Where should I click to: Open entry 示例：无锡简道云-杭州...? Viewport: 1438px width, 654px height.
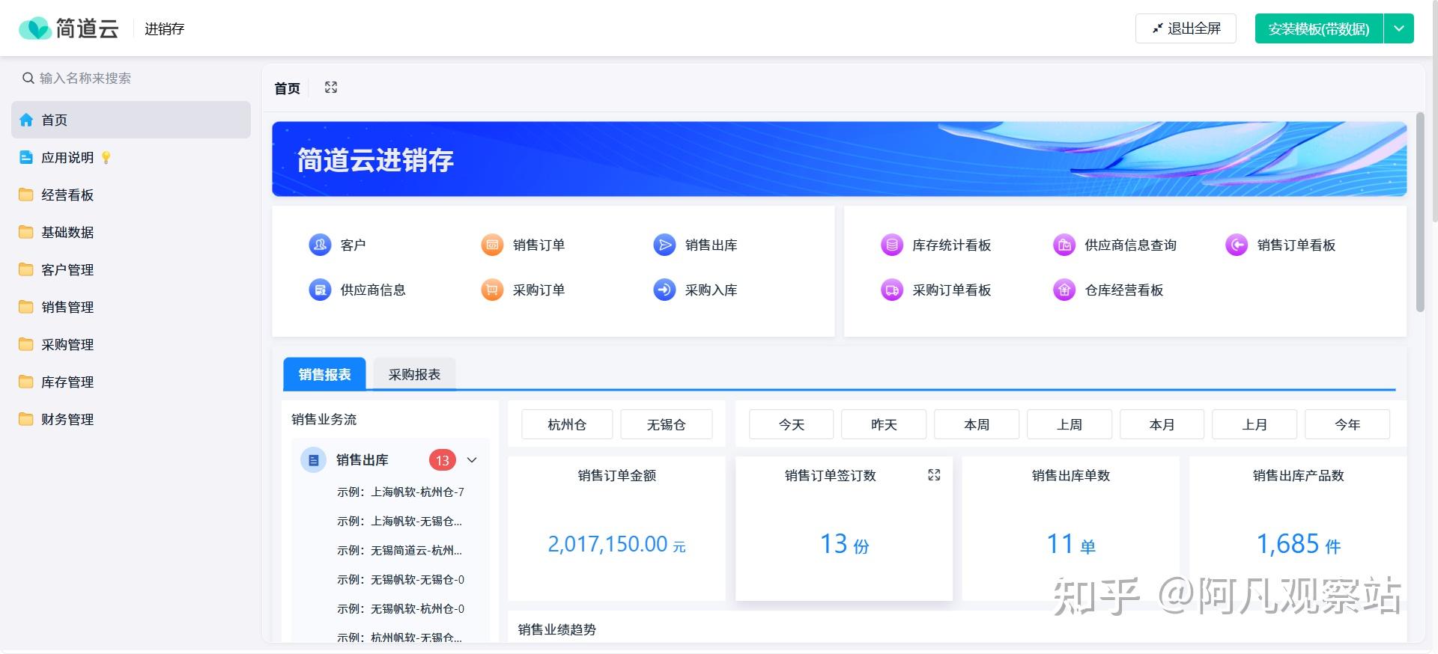(x=399, y=550)
